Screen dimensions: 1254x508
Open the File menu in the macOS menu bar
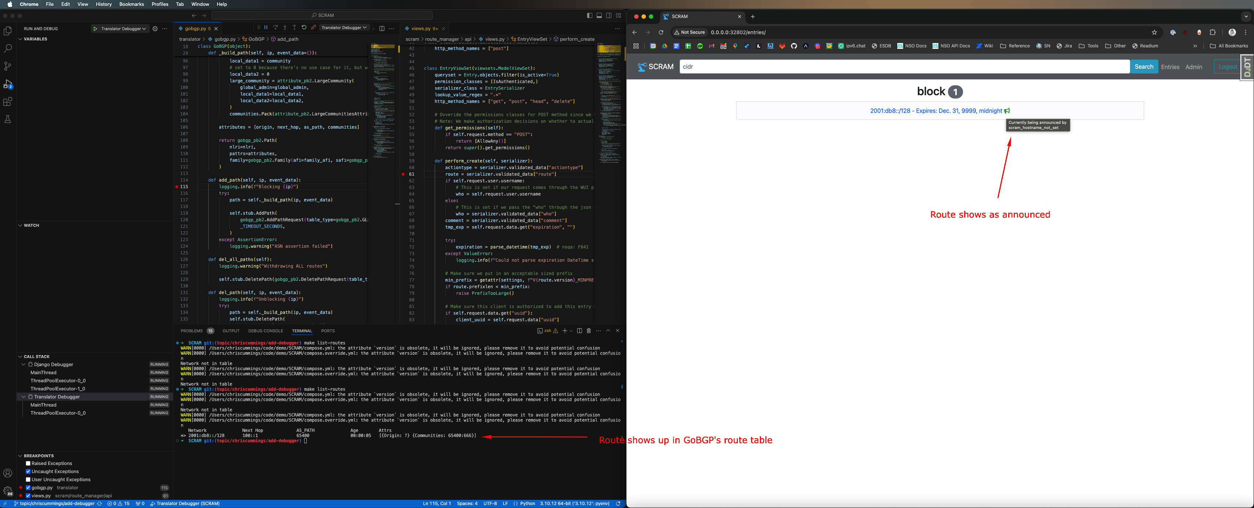[x=50, y=4]
